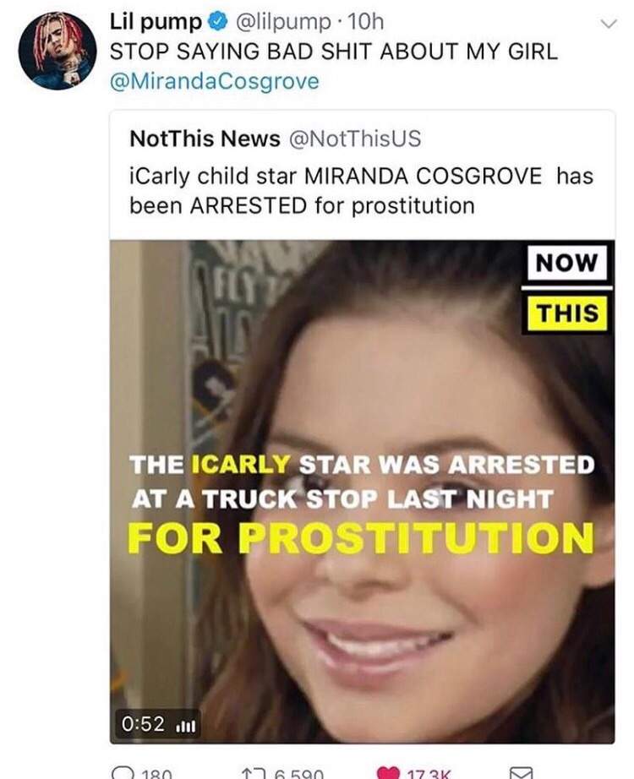Click the Lil pump display name
634x779 pixels.
pyautogui.click(x=156, y=22)
